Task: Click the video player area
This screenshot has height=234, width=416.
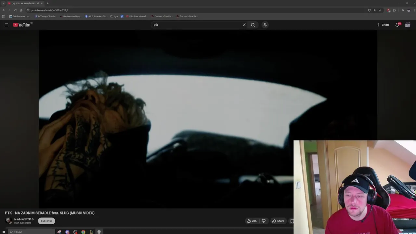Action: pyautogui.click(x=208, y=119)
